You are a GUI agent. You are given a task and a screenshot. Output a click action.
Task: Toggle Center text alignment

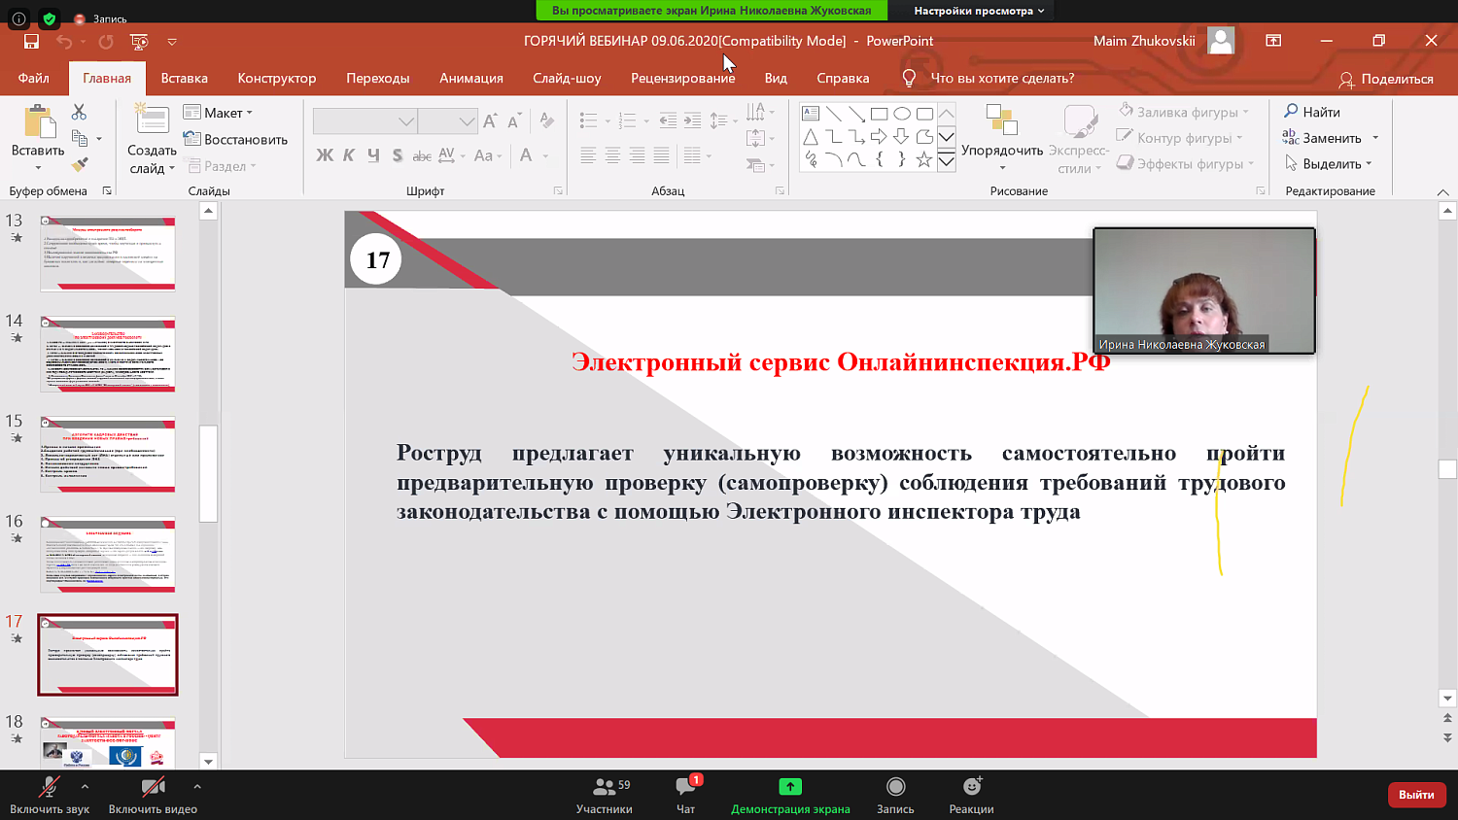[x=612, y=155]
